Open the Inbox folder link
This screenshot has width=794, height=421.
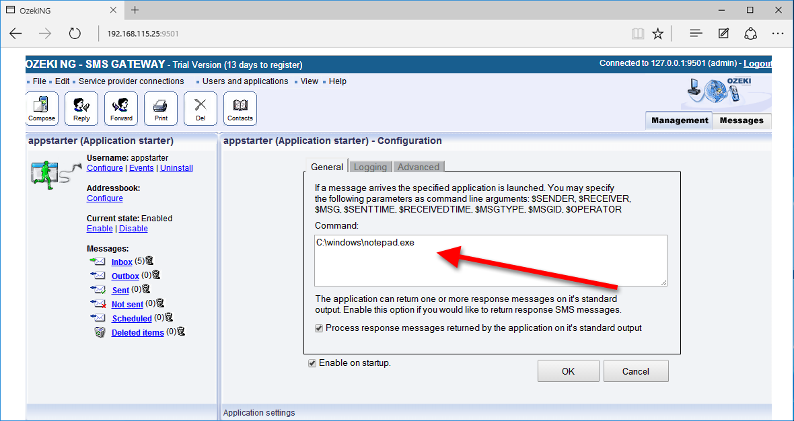click(x=122, y=262)
